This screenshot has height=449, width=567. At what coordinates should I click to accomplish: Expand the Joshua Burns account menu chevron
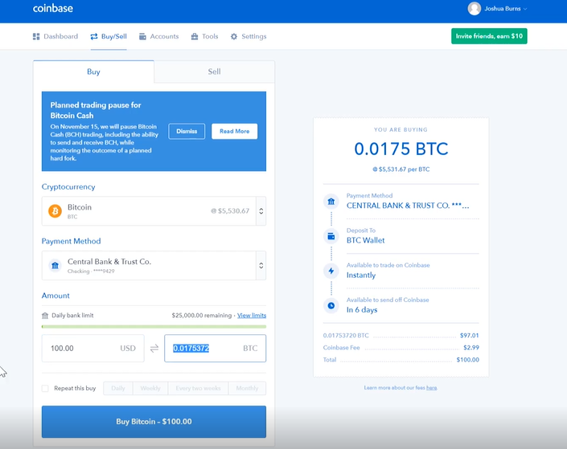click(525, 9)
